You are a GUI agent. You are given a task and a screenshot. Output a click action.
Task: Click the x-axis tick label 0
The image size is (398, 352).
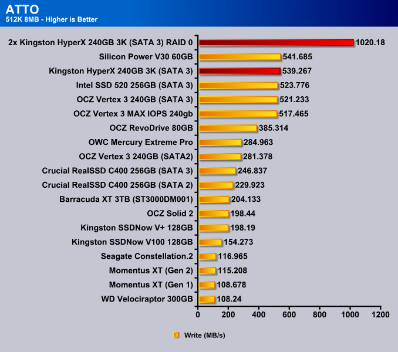198,314
